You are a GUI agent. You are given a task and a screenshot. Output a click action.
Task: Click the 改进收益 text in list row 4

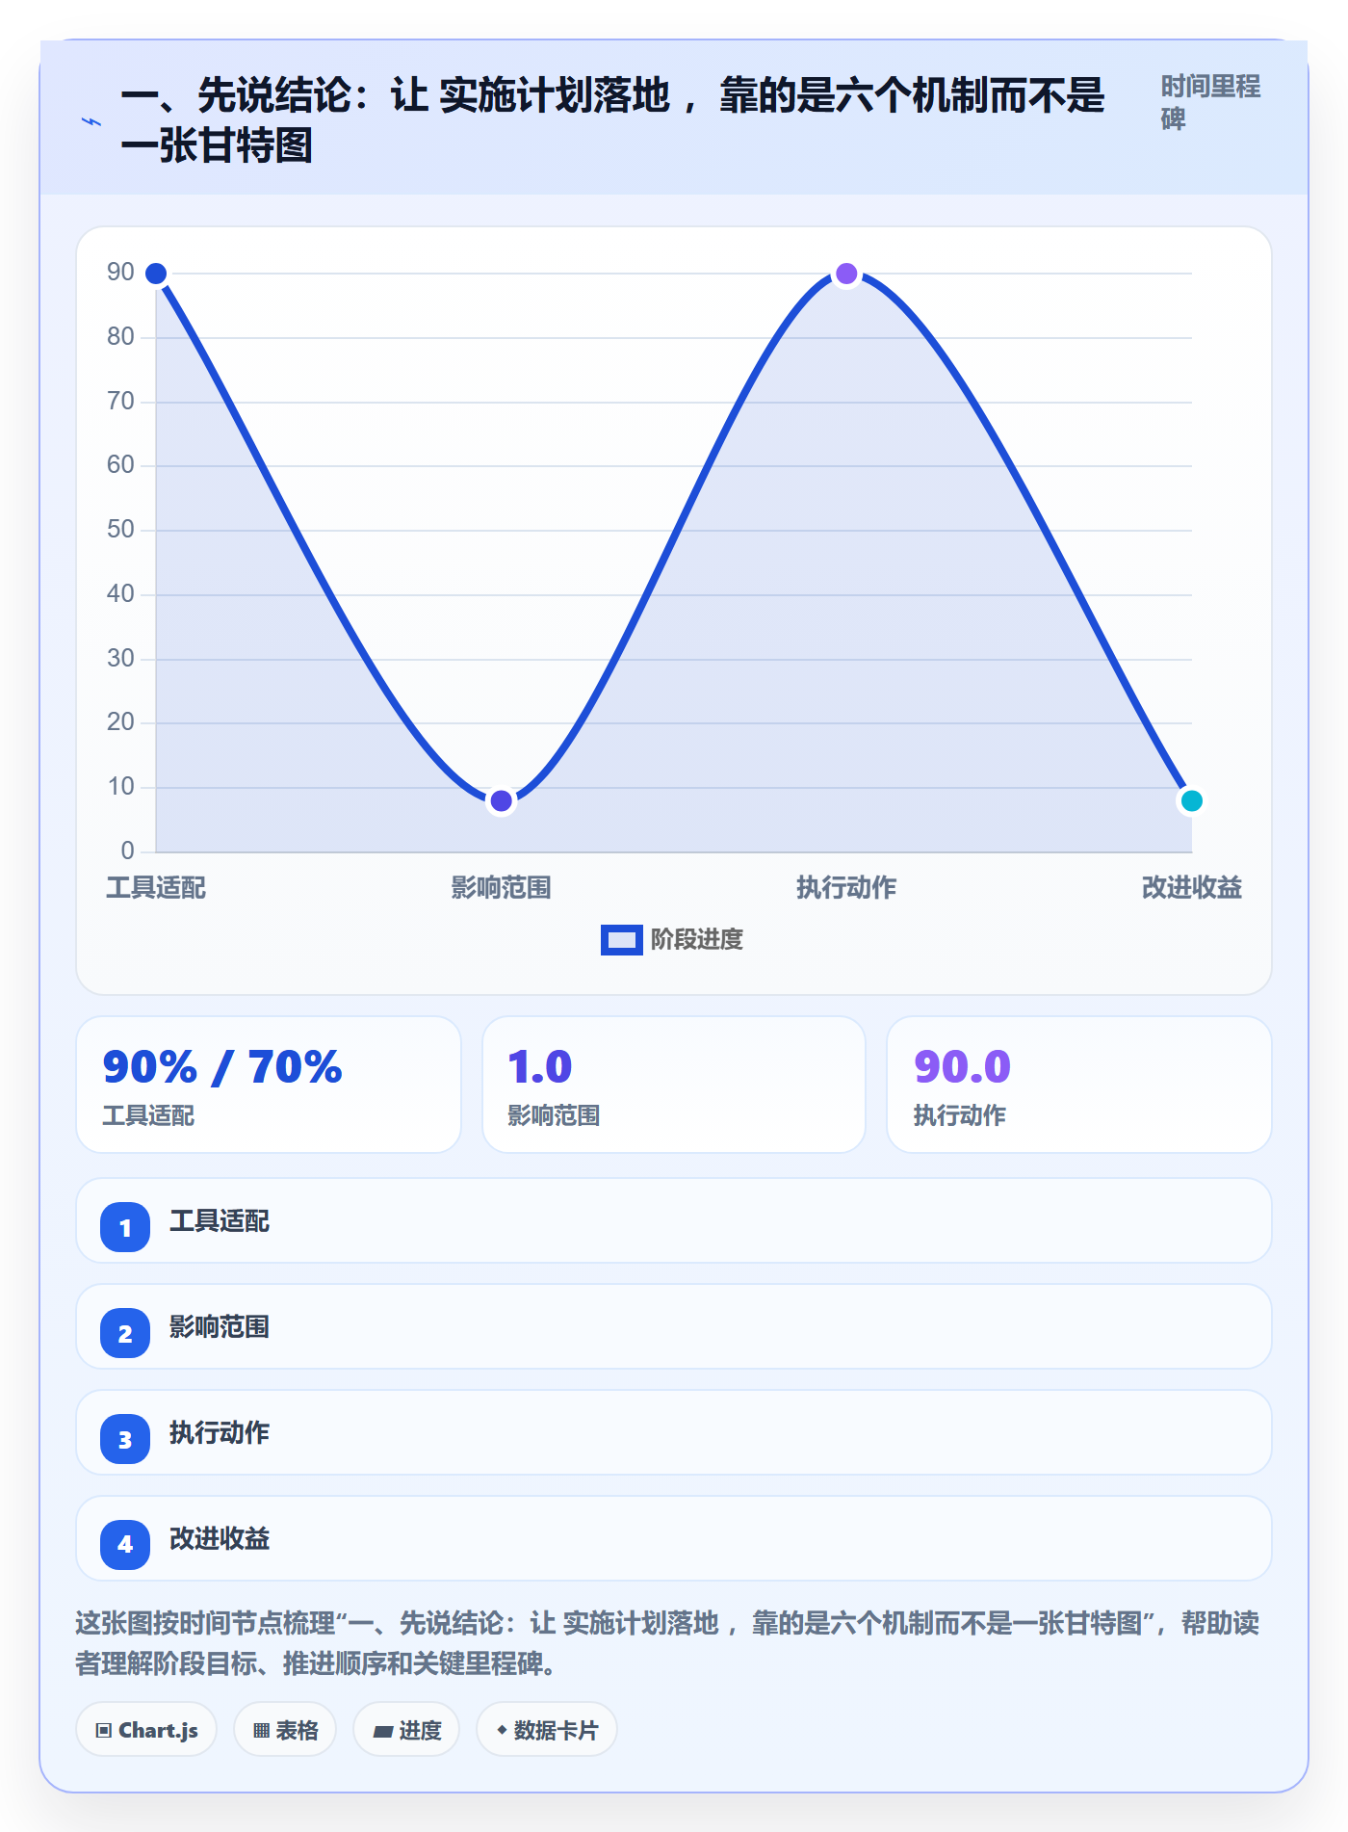[x=220, y=1539]
